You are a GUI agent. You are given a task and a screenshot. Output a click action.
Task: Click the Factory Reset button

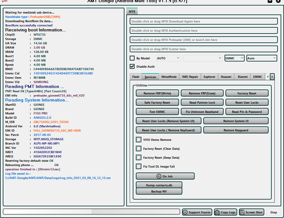click(x=247, y=93)
